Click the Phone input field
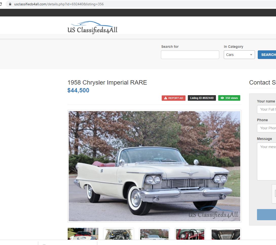Screen dimensions: 276x245 click(267, 128)
